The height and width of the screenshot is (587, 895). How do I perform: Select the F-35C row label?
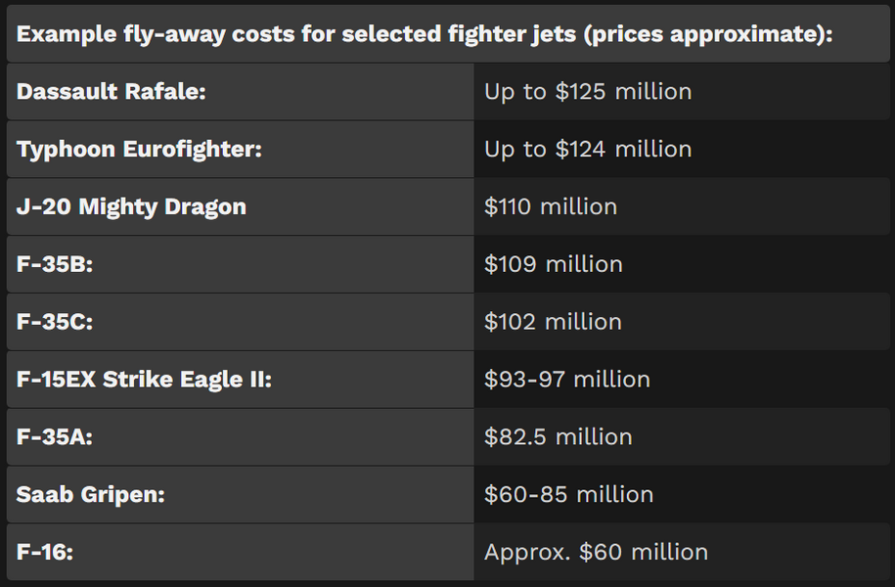[x=241, y=322]
